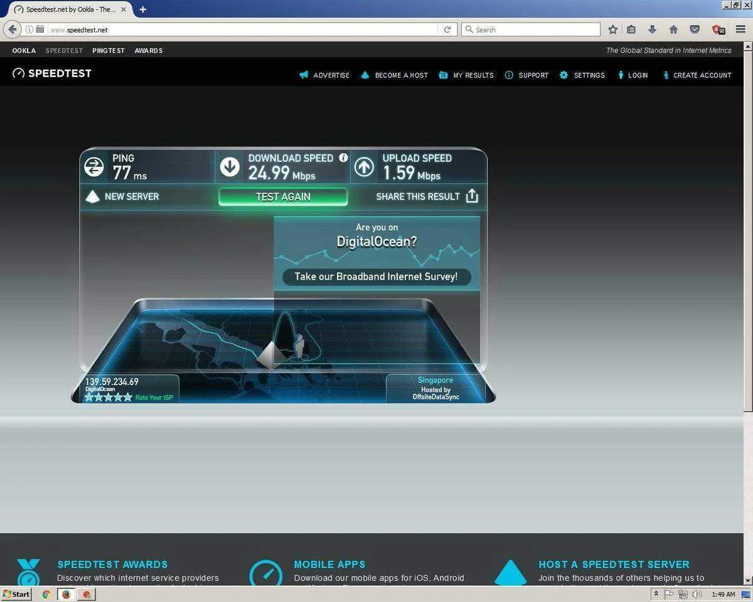Open the downloads arrow in the toolbar

(653, 29)
